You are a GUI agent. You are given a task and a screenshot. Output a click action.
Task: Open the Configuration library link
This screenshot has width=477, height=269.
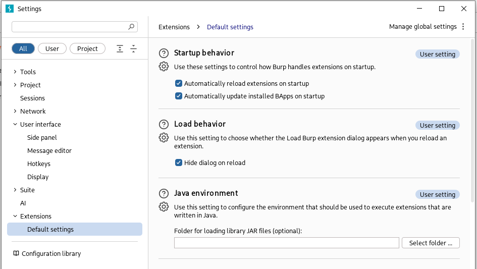50,253
